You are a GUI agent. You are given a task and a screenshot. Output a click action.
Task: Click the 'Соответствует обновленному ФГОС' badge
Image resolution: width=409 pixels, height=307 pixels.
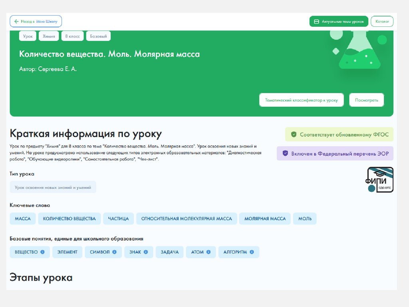click(339, 134)
